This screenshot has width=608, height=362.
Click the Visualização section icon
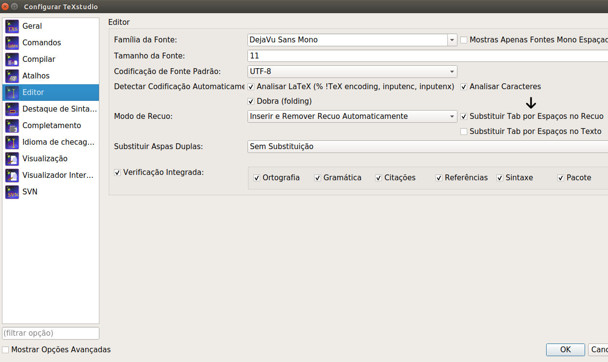pos(12,159)
